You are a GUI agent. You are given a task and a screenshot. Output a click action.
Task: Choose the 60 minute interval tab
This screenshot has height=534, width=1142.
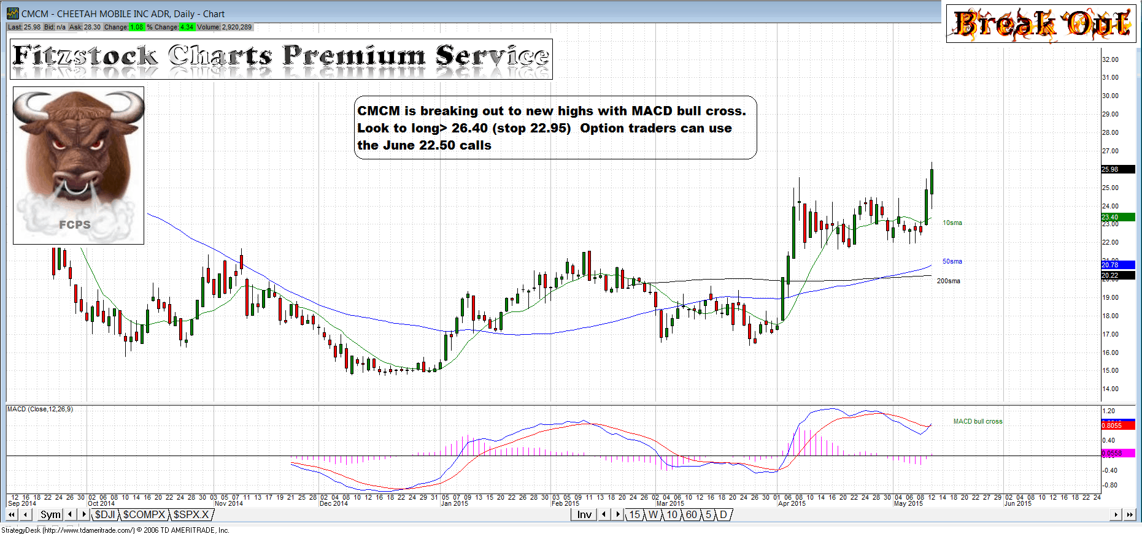pyautogui.click(x=692, y=515)
